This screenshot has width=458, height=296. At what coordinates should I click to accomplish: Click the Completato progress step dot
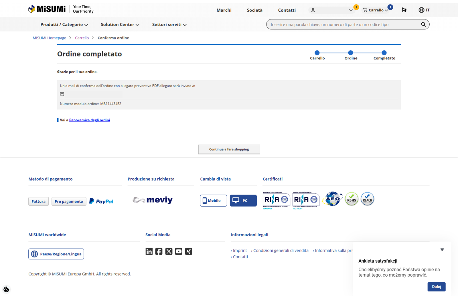[x=384, y=53]
